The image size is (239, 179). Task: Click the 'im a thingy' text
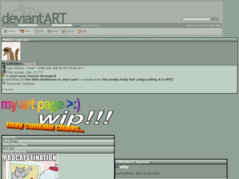pyautogui.click(x=10, y=141)
